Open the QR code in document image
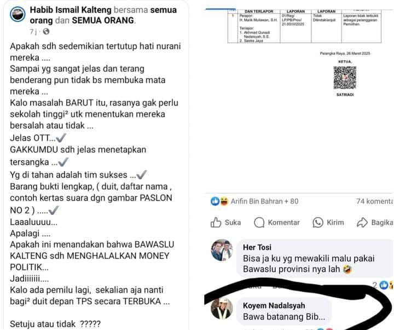Viewport: 394px width, 330px height. coord(345,77)
